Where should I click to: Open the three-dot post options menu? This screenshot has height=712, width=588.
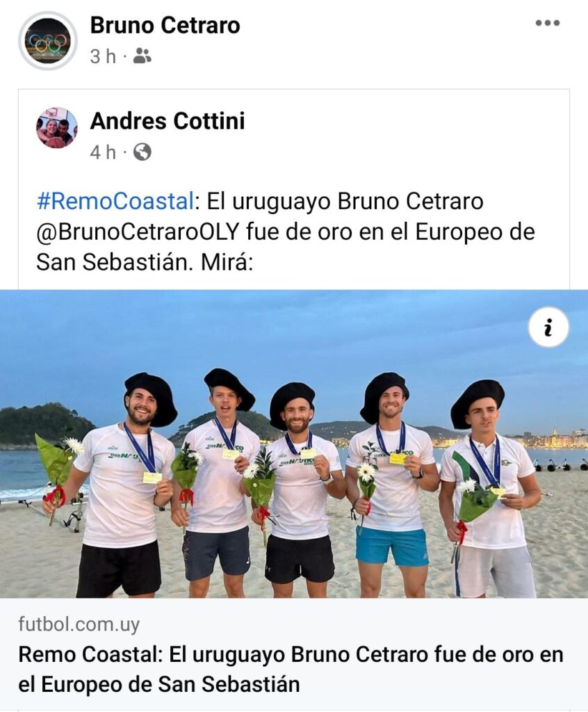[x=548, y=23]
